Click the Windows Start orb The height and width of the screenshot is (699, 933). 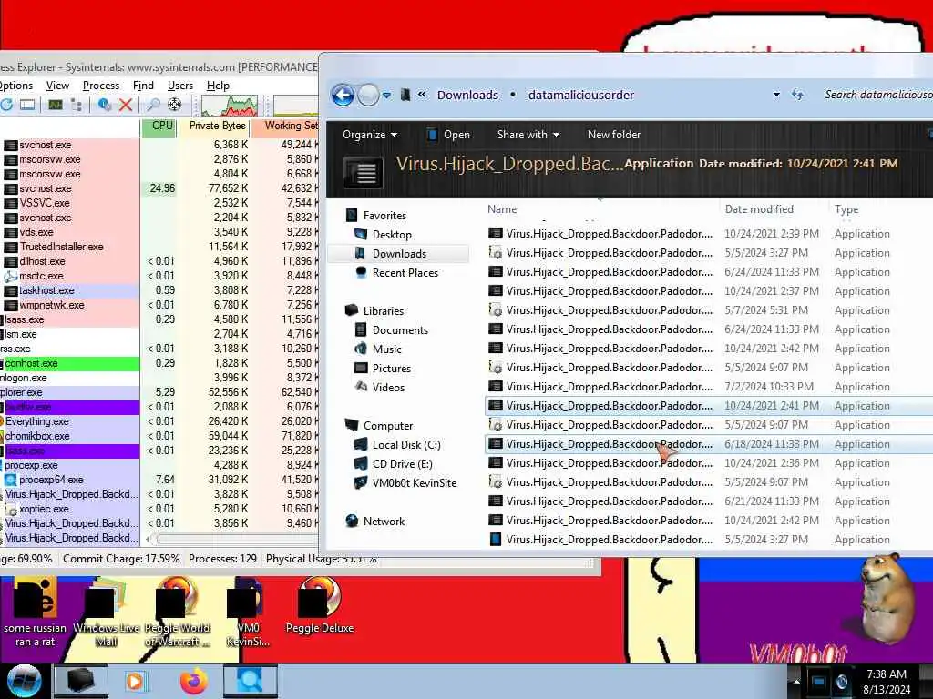point(24,681)
